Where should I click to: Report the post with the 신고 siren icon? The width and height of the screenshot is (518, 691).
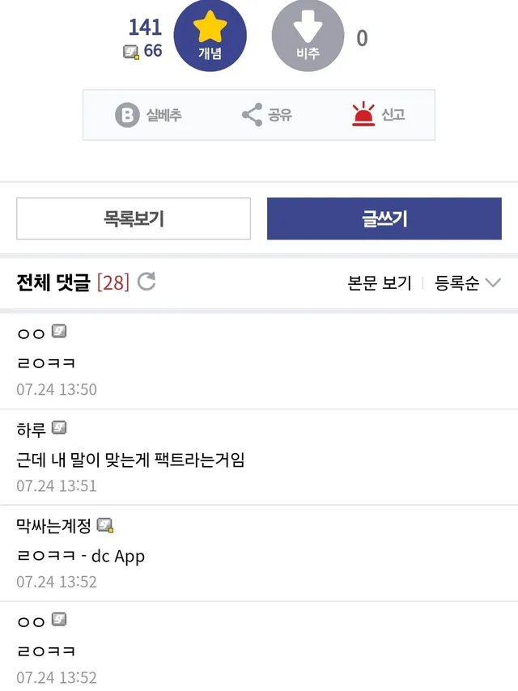(364, 115)
